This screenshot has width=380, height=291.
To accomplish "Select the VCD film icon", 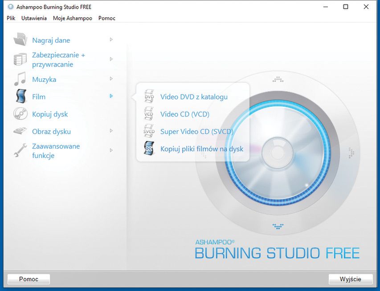I will 149,114.
